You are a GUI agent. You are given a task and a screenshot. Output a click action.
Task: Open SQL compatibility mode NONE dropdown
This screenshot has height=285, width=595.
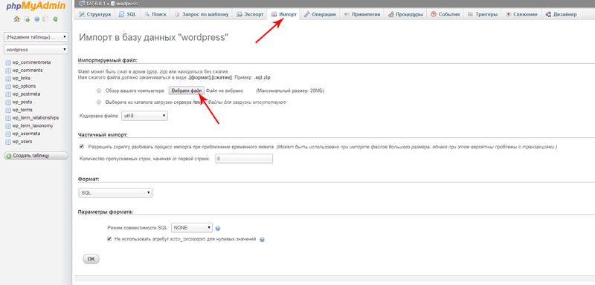(x=192, y=228)
